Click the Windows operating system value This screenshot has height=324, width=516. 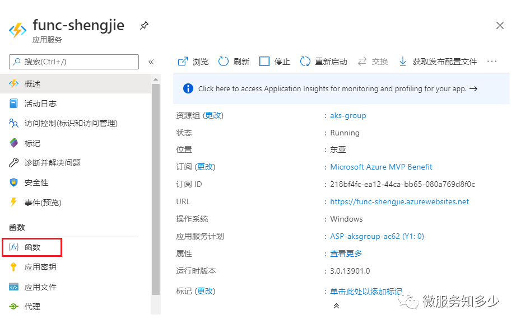click(x=346, y=219)
